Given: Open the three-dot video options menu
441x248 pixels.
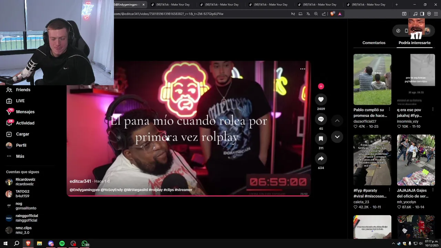Looking at the screenshot, I should (302, 69).
